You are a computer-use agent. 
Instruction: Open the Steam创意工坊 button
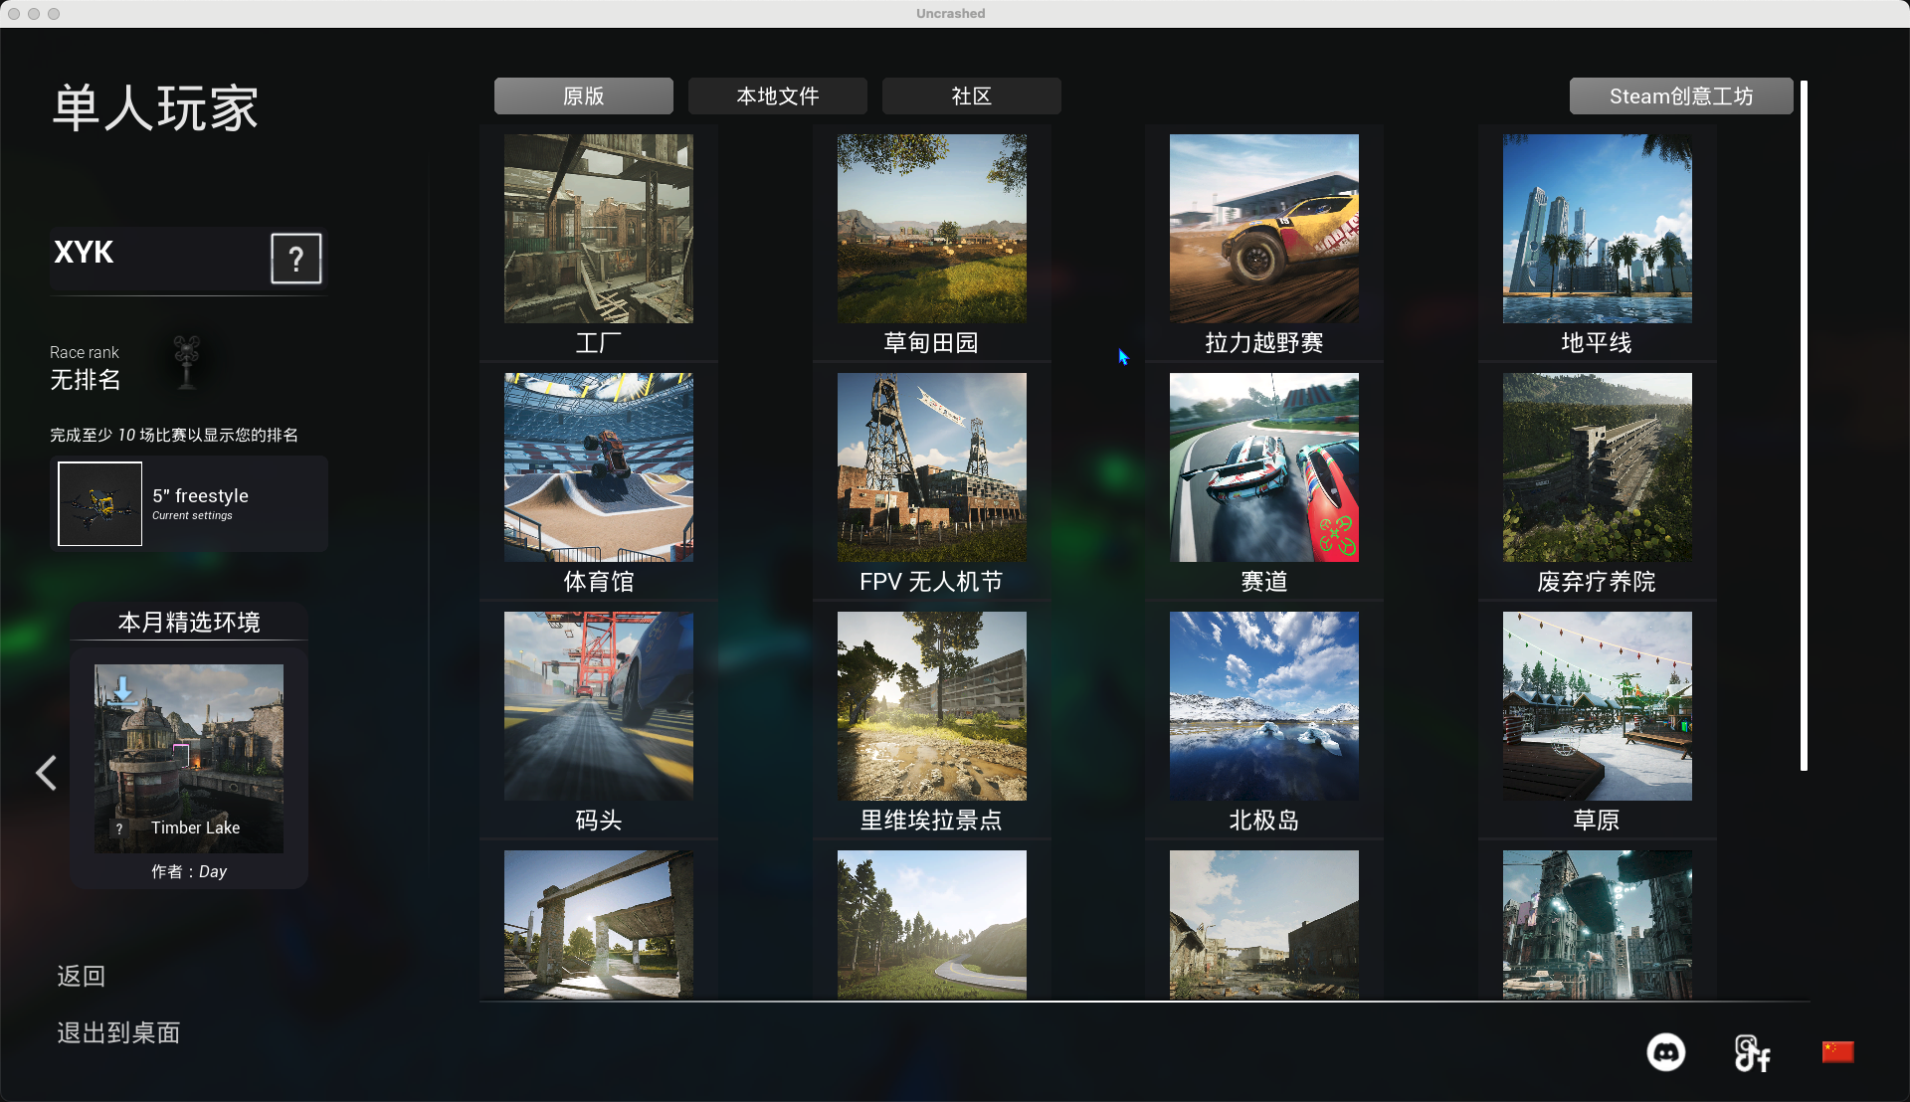pos(1680,96)
